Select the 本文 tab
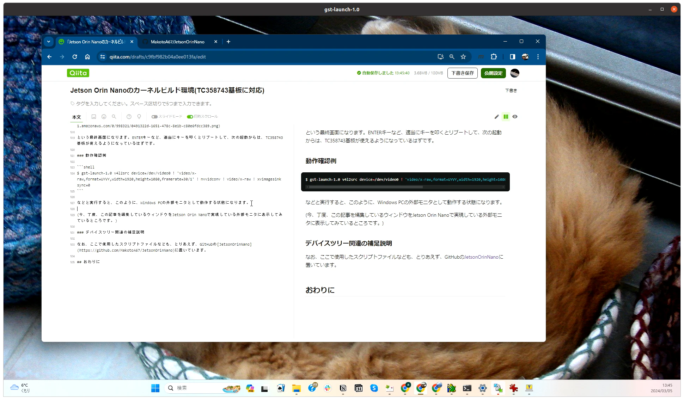Viewport: 684px width, 400px height. [77, 117]
